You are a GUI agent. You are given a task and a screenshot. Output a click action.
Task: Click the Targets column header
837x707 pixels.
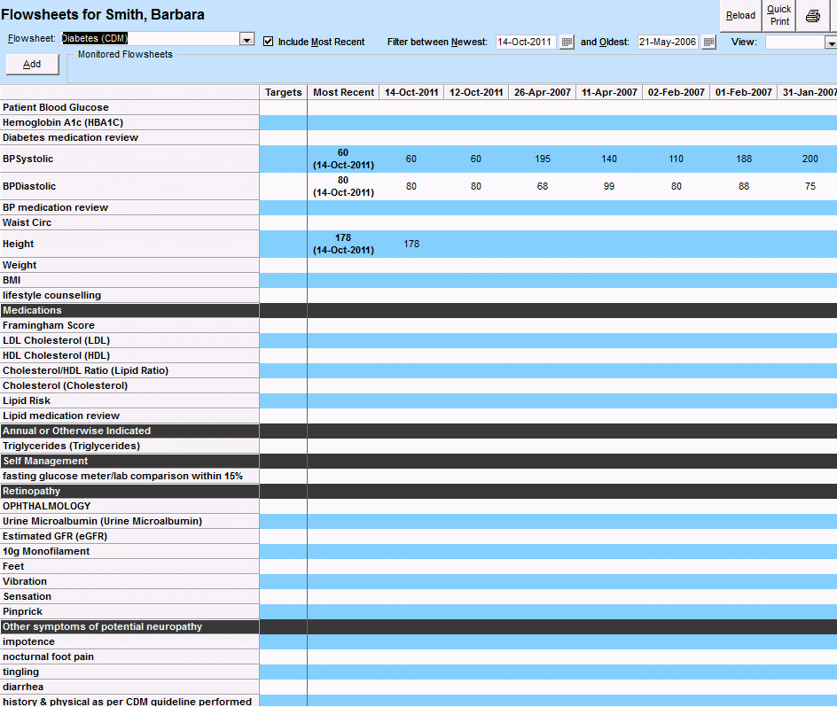(284, 92)
